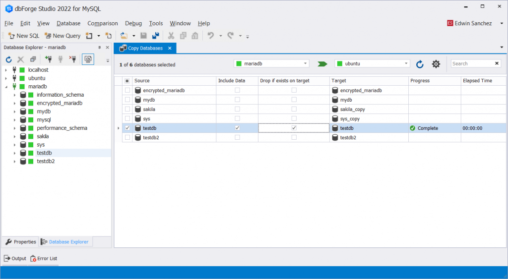Check the encrypted_mariadb row checkbox

(x=127, y=90)
